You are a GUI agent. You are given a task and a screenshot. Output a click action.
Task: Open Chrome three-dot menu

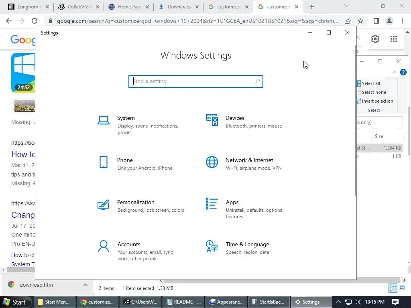coord(402,21)
